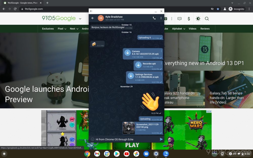Launch YouTube from the shelf

tap(126, 153)
